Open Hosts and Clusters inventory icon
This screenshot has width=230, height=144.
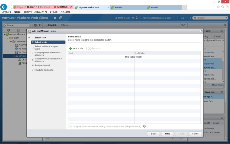(9, 30)
